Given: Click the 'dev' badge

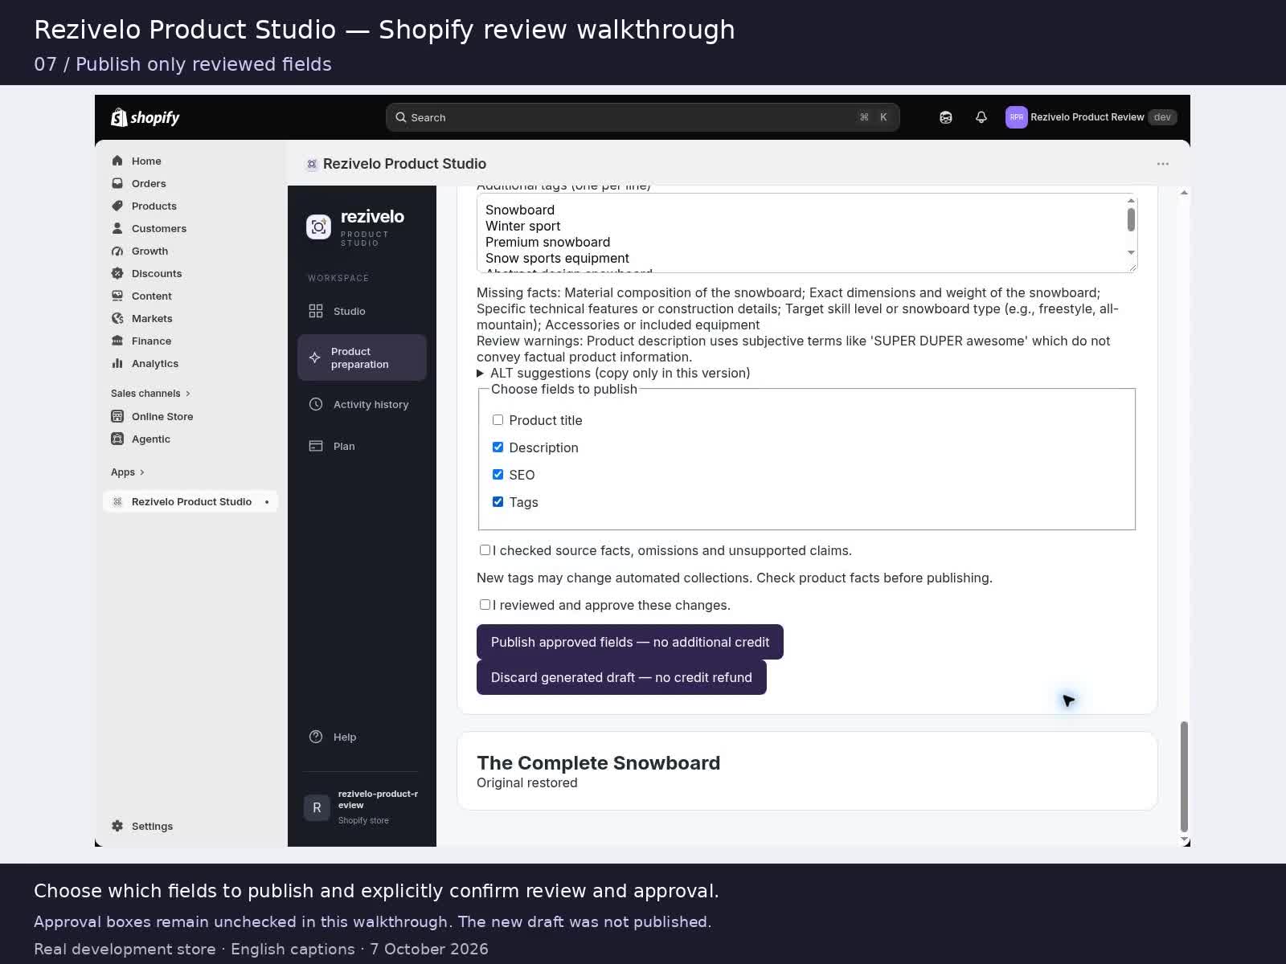Looking at the screenshot, I should pos(1162,117).
